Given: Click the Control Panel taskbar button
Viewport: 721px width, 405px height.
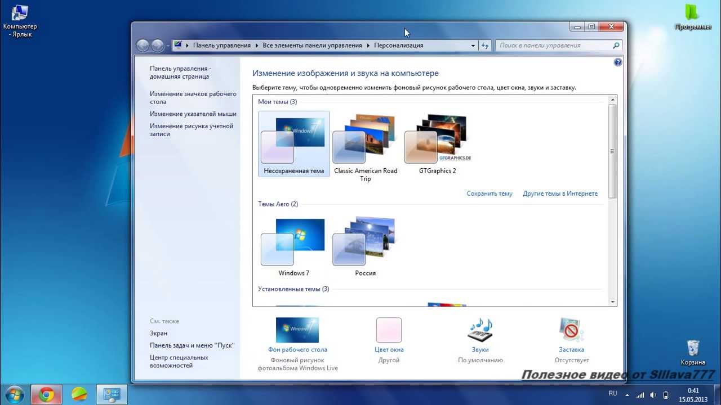Looking at the screenshot, I should point(113,394).
